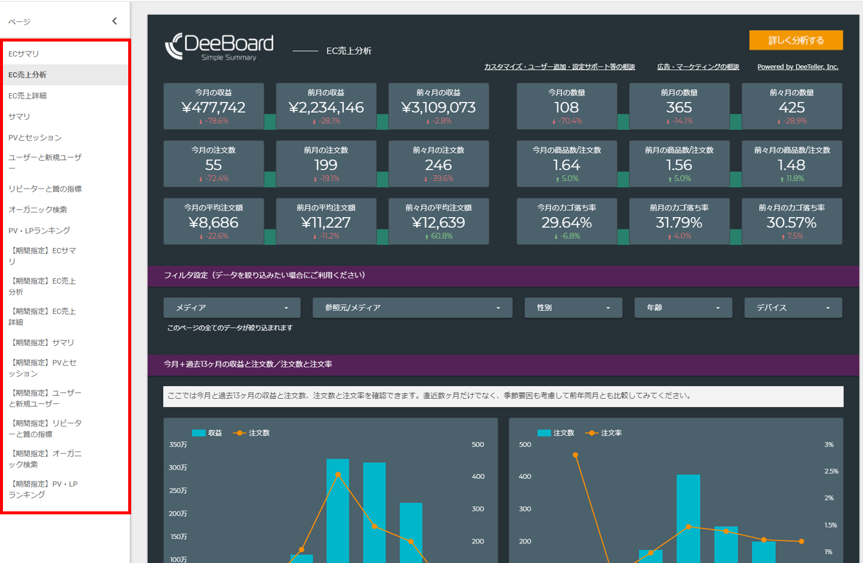Viewport: 863px width, 563px height.
Task: Open the カスタマイズ・ユーザー追加・設定サポート等の相談 link
Action: (559, 67)
